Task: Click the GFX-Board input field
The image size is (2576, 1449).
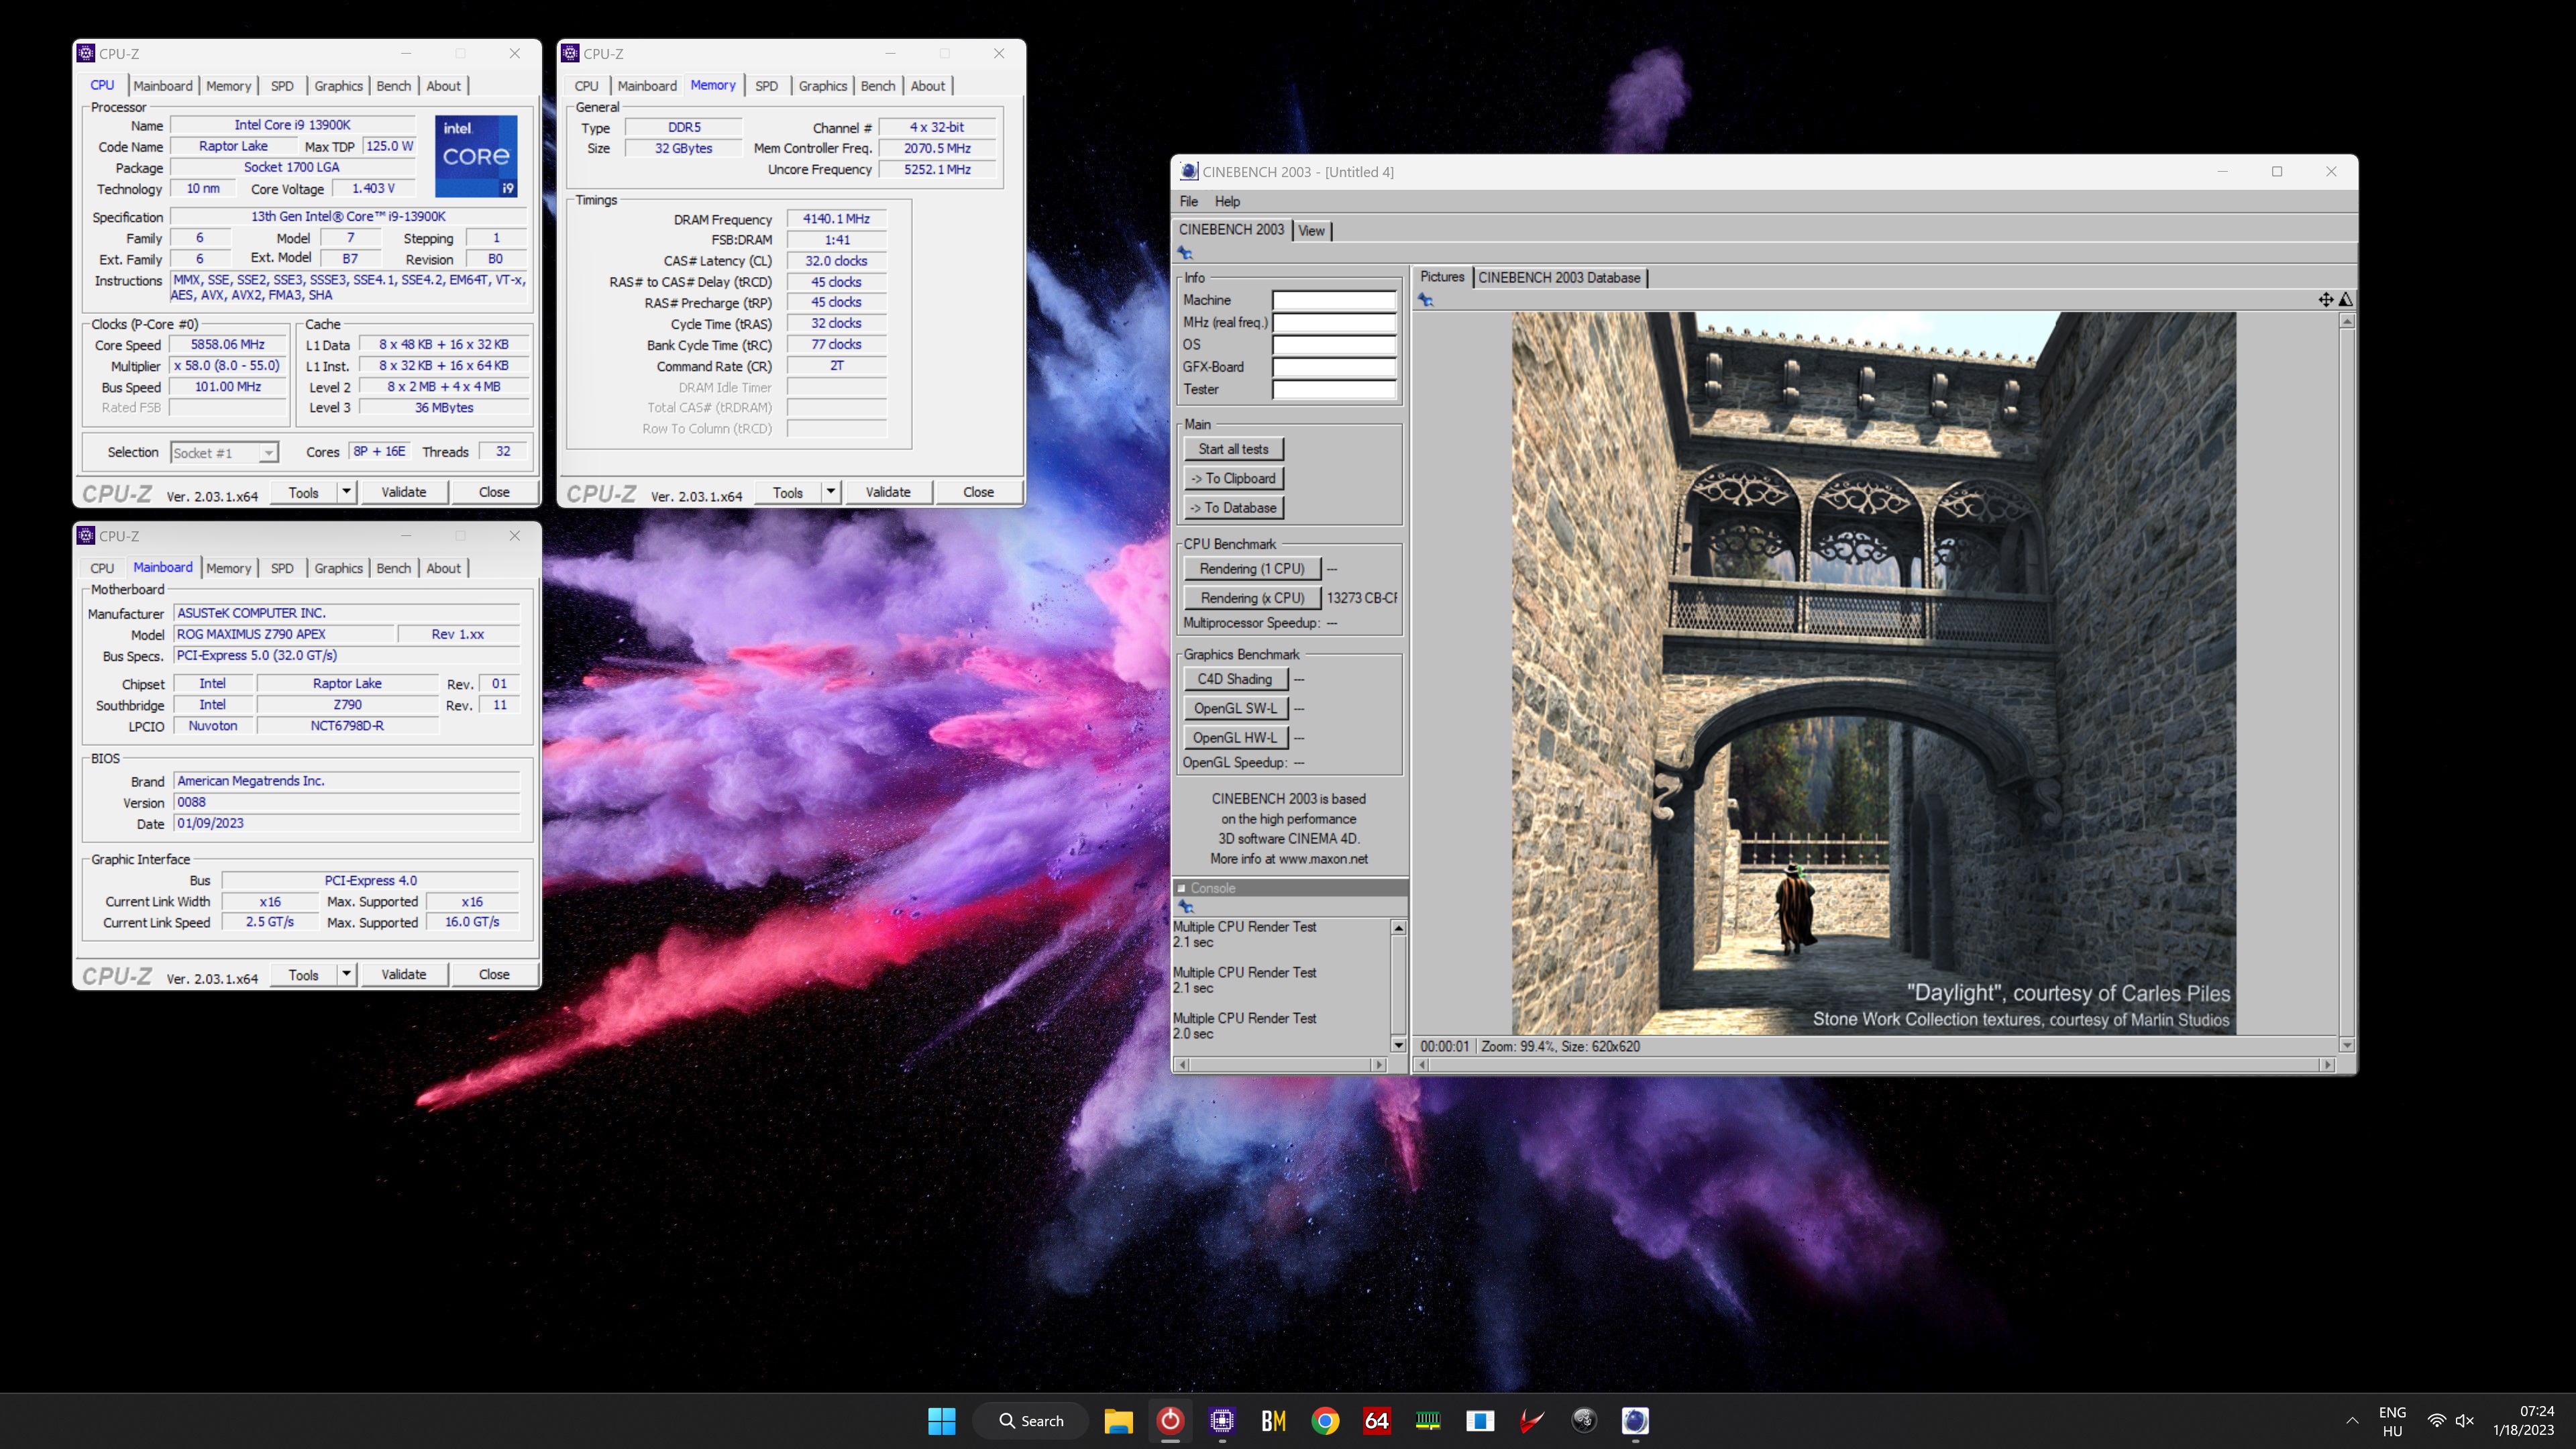Action: (1334, 367)
